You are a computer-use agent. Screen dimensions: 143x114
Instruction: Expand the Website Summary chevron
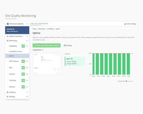point(27,36)
